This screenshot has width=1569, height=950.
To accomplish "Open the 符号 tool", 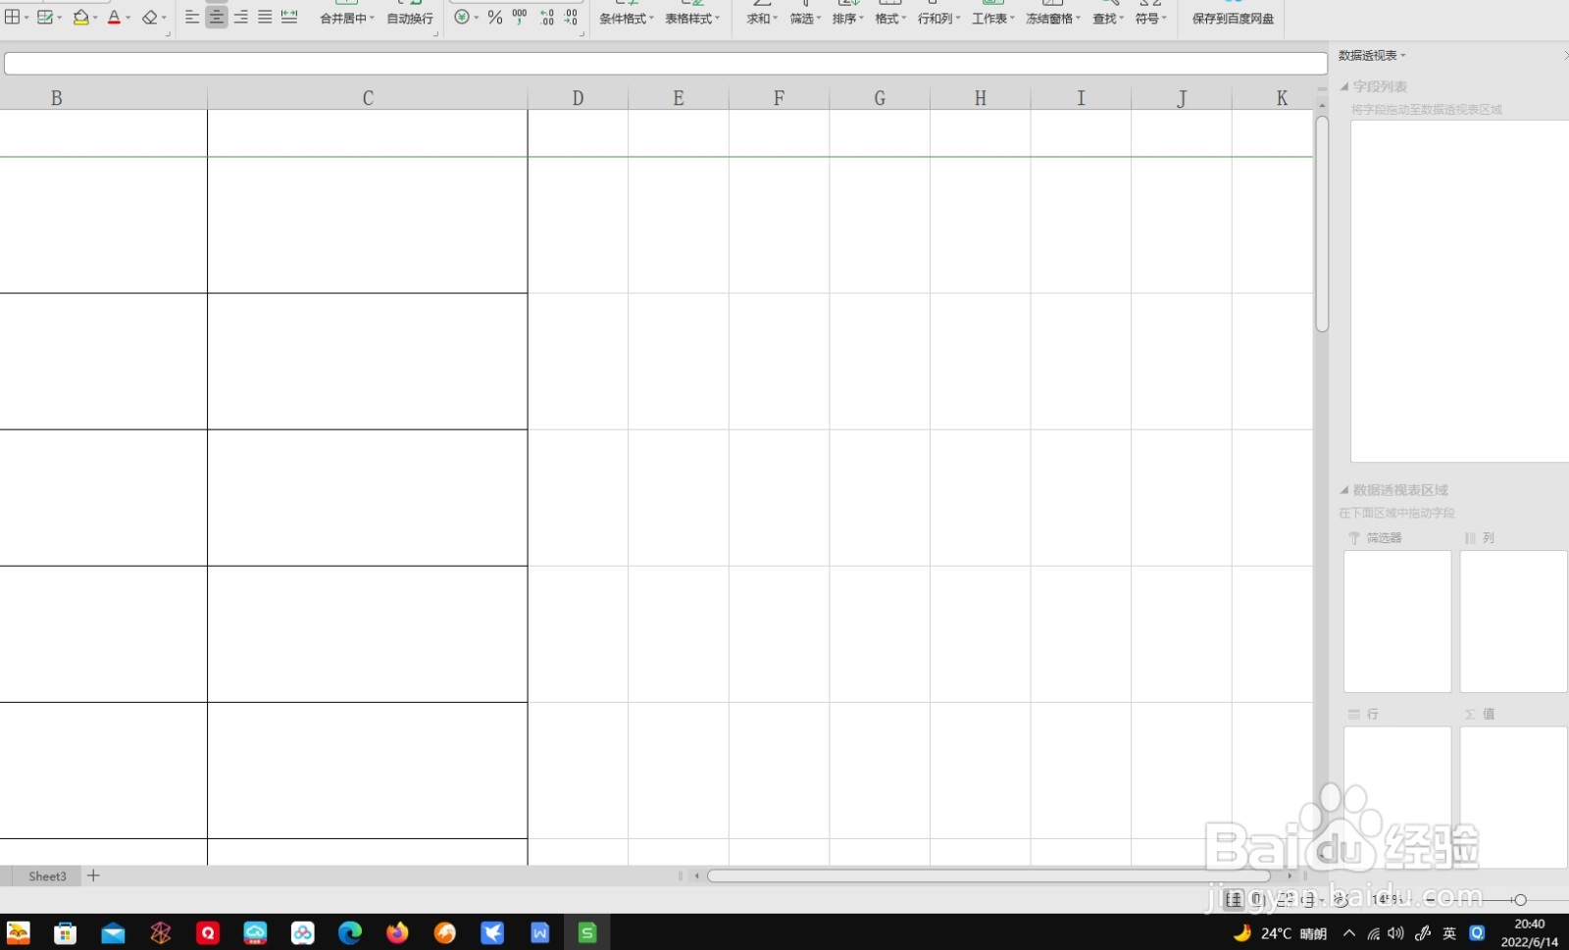I will click(x=1150, y=19).
